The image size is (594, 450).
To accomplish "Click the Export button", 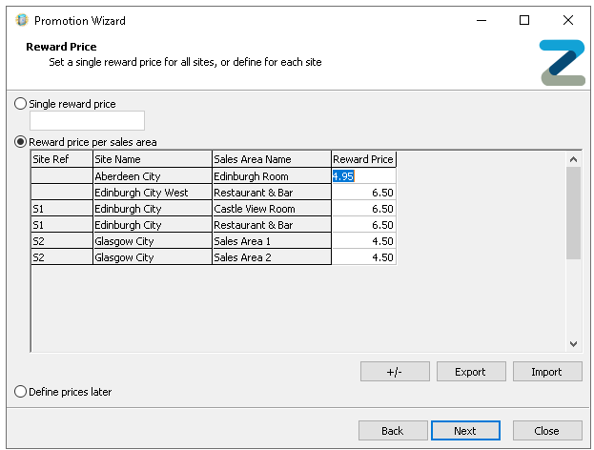I will [470, 372].
